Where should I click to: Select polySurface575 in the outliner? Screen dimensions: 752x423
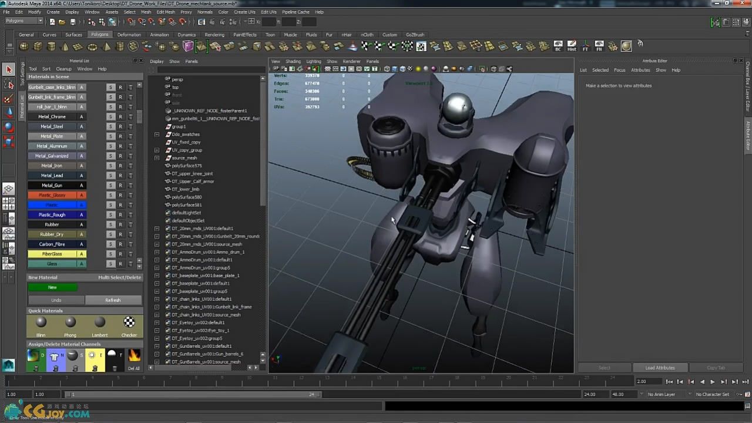[186, 166]
